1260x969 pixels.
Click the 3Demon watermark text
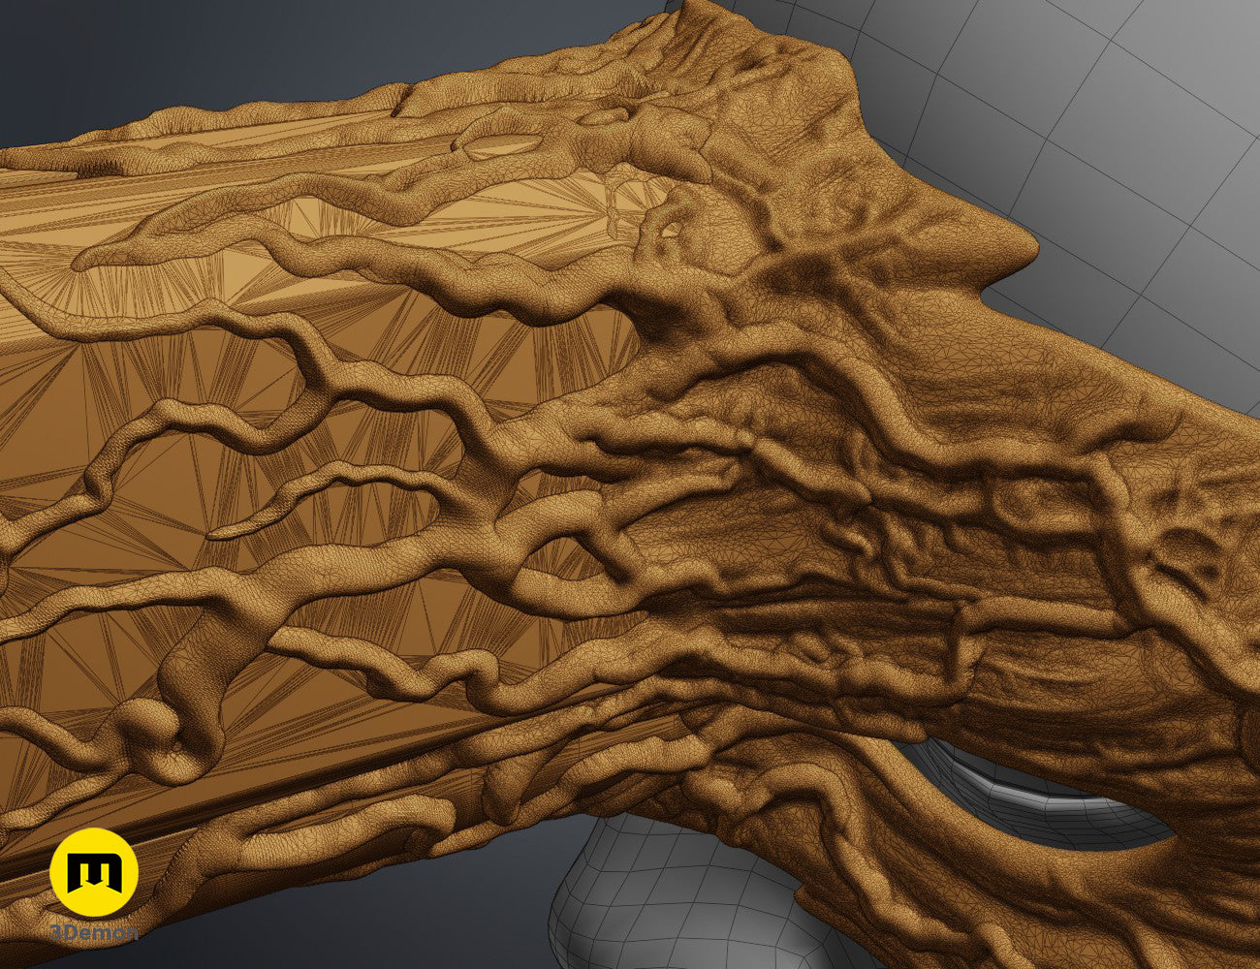pyautogui.click(x=94, y=933)
